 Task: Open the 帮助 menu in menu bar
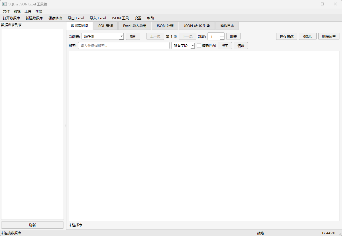click(39, 11)
